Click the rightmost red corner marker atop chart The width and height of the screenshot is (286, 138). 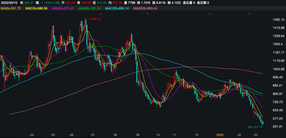pos(249,14)
